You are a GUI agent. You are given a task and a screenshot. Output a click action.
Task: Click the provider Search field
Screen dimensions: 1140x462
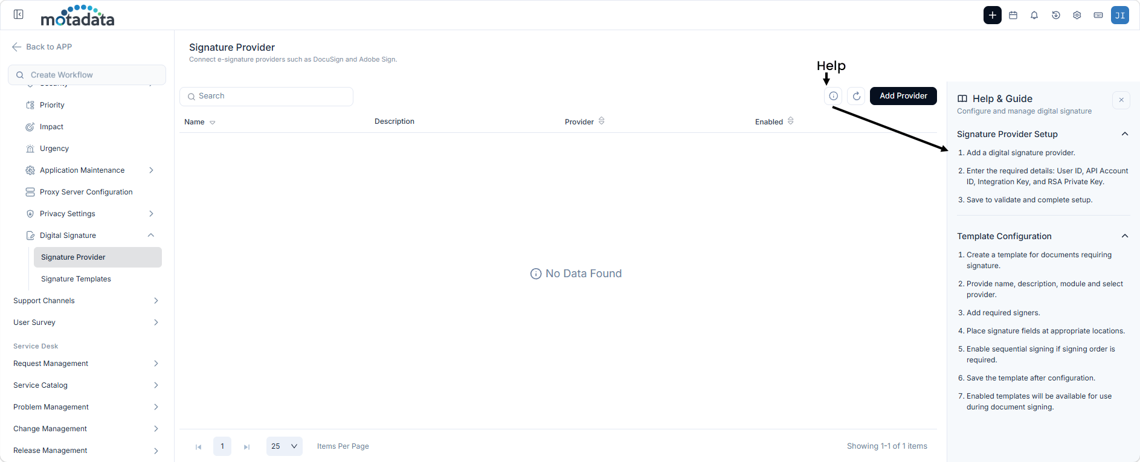(x=266, y=97)
